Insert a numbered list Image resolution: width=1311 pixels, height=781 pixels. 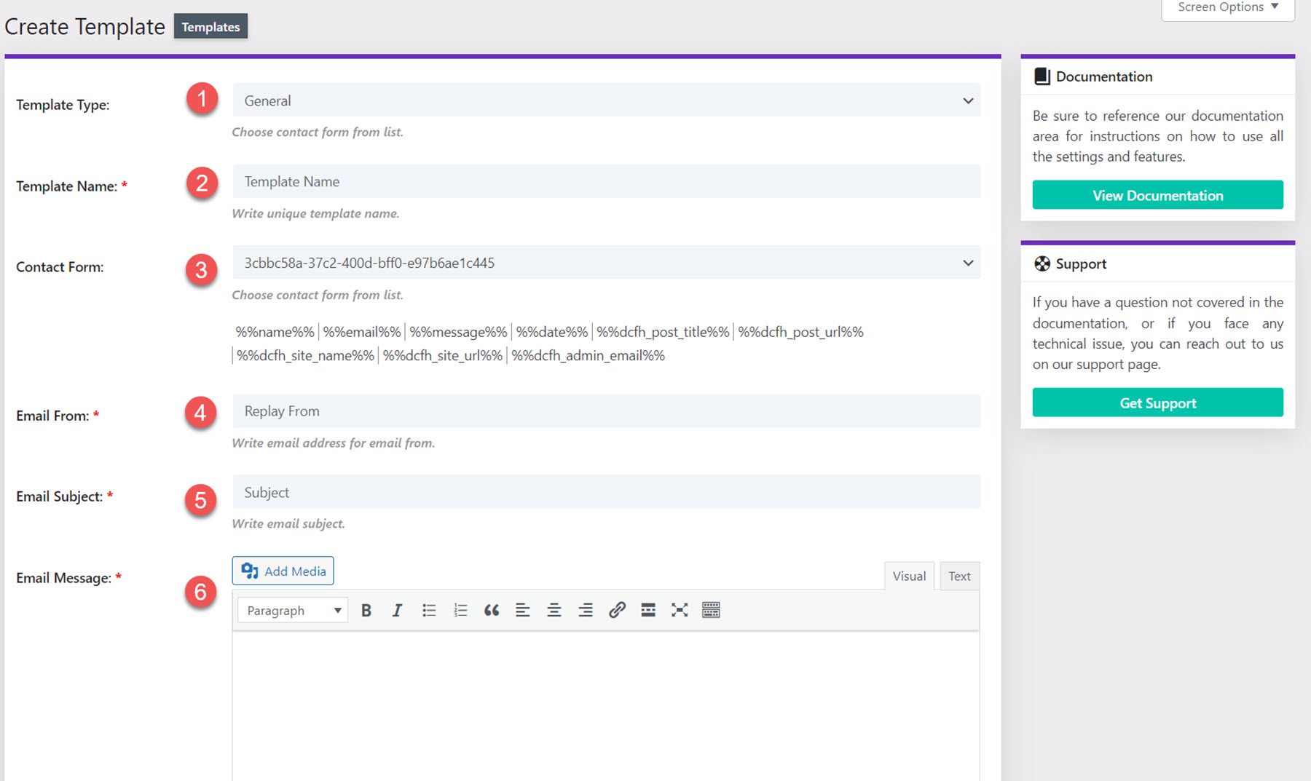[460, 610]
